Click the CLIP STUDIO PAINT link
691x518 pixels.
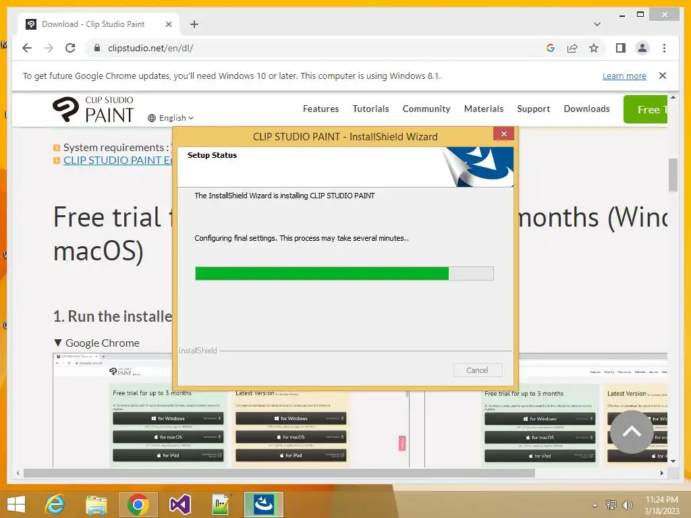(x=117, y=161)
